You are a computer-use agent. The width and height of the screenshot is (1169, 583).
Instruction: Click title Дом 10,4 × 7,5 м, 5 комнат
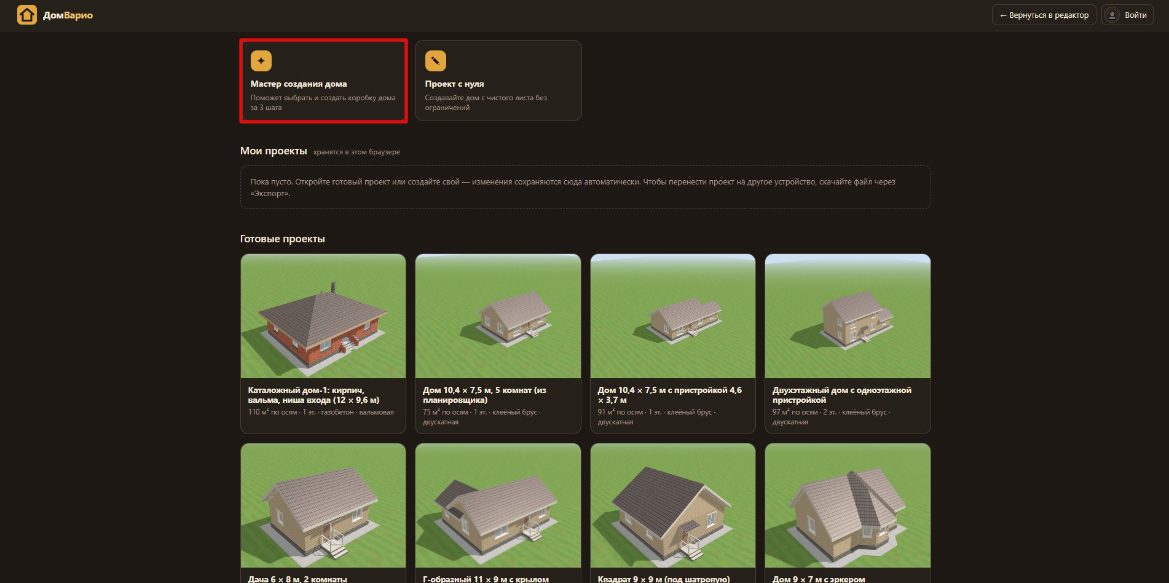484,395
